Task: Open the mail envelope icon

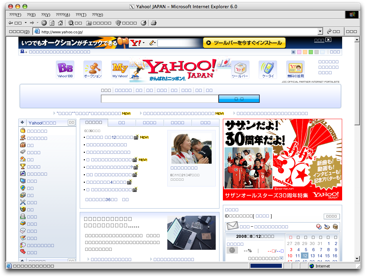Action: coord(232,226)
